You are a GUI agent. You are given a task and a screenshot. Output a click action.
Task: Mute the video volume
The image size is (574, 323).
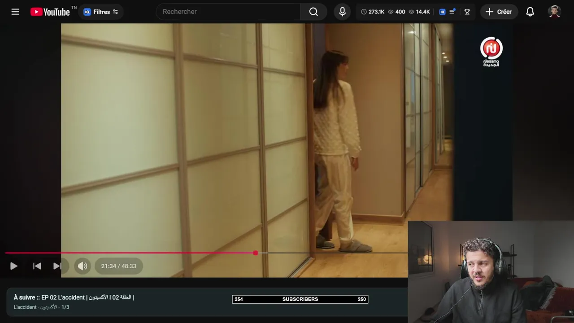(x=83, y=266)
